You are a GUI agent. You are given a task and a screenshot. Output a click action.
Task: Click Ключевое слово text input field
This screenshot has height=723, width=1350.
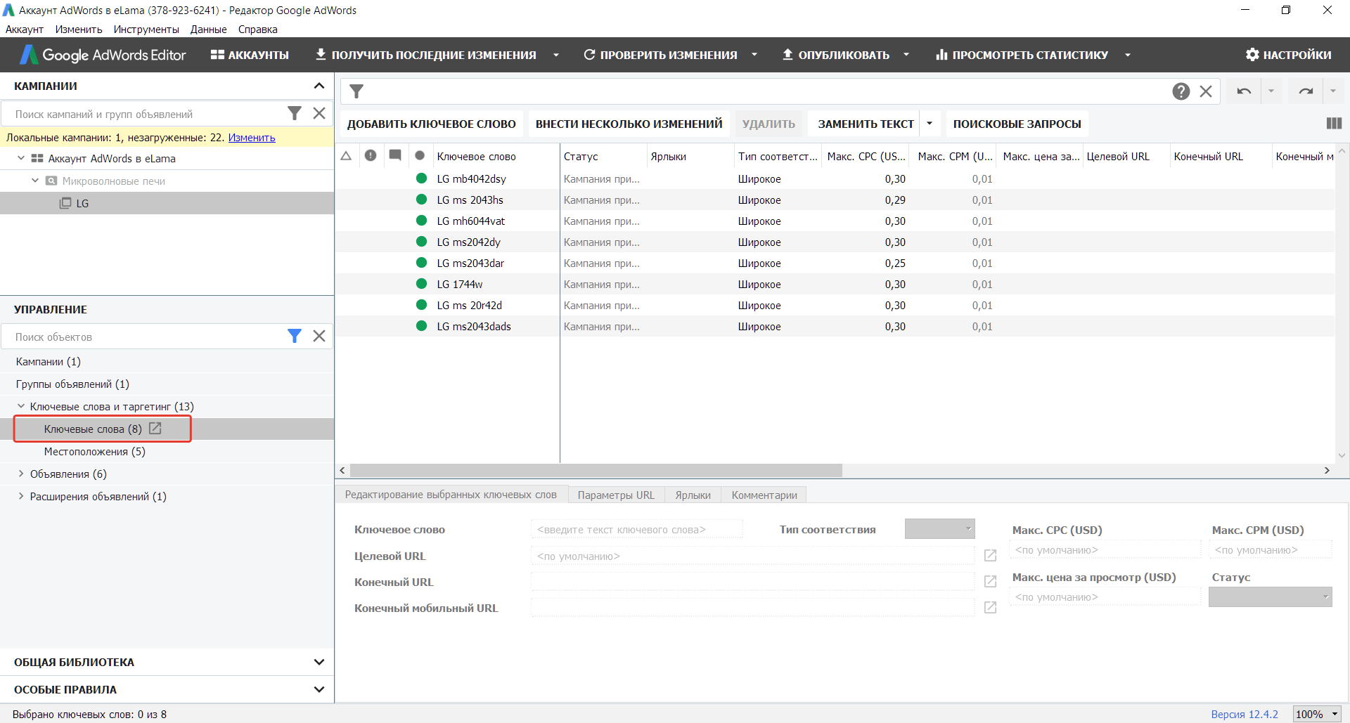636,529
